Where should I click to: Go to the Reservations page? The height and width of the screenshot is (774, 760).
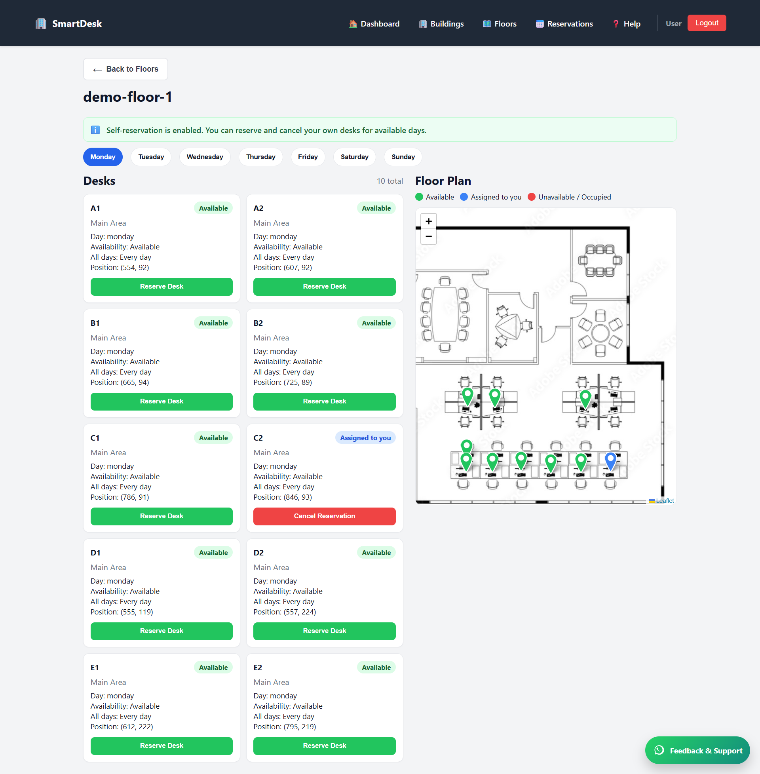564,23
